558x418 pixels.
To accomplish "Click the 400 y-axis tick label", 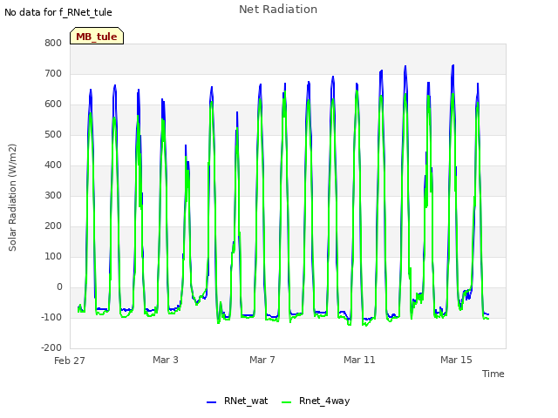I will 53,165.
